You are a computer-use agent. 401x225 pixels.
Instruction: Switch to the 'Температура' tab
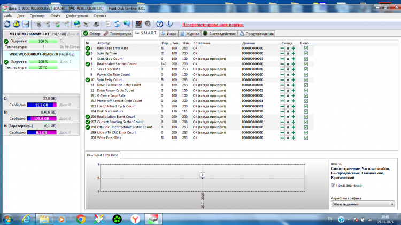(x=118, y=34)
